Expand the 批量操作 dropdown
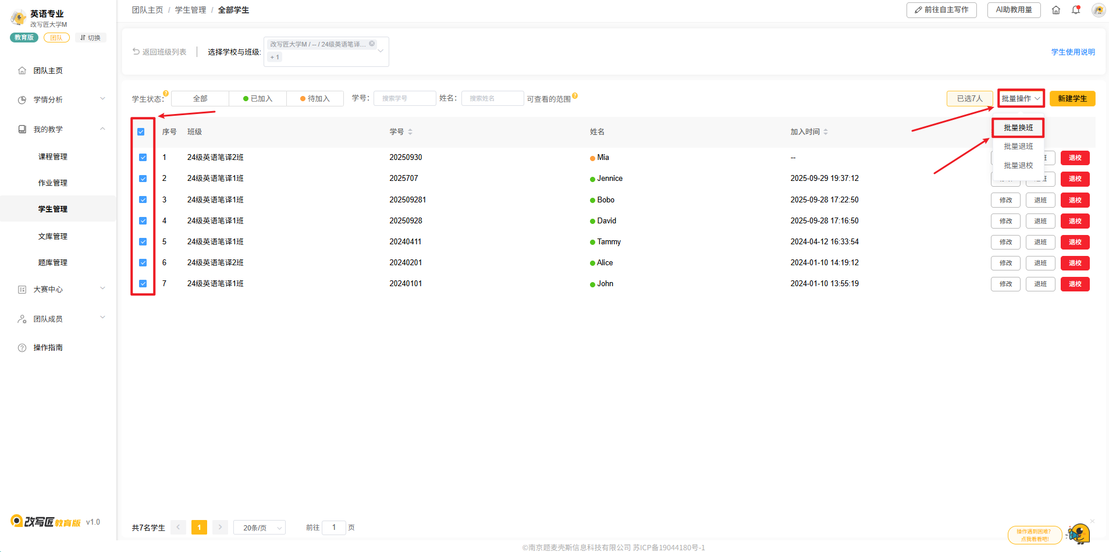The width and height of the screenshot is (1109, 552). tap(1021, 99)
